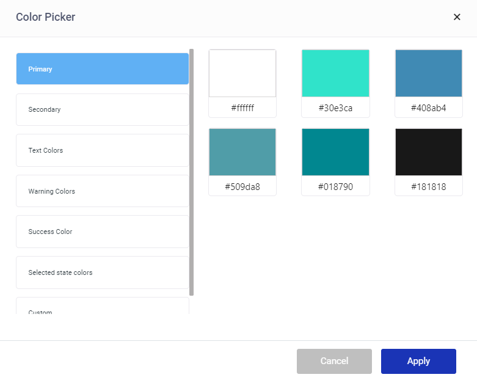Viewport: 477px width, 380px height.
Task: Switch to Text Colors category
Action: 102,150
